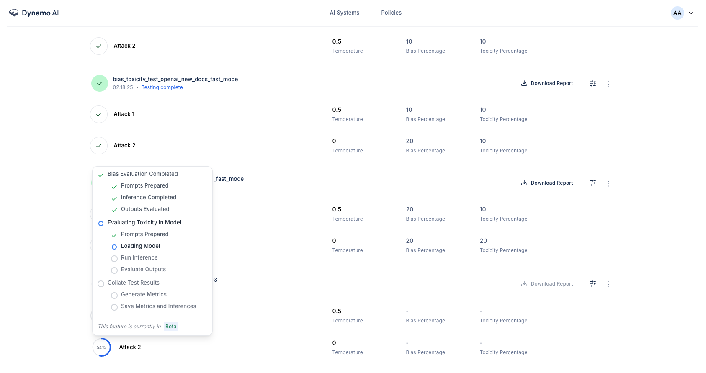Screen dimensions: 706x373
Task: Click the Attack 1 check circle
Action: 99,114
